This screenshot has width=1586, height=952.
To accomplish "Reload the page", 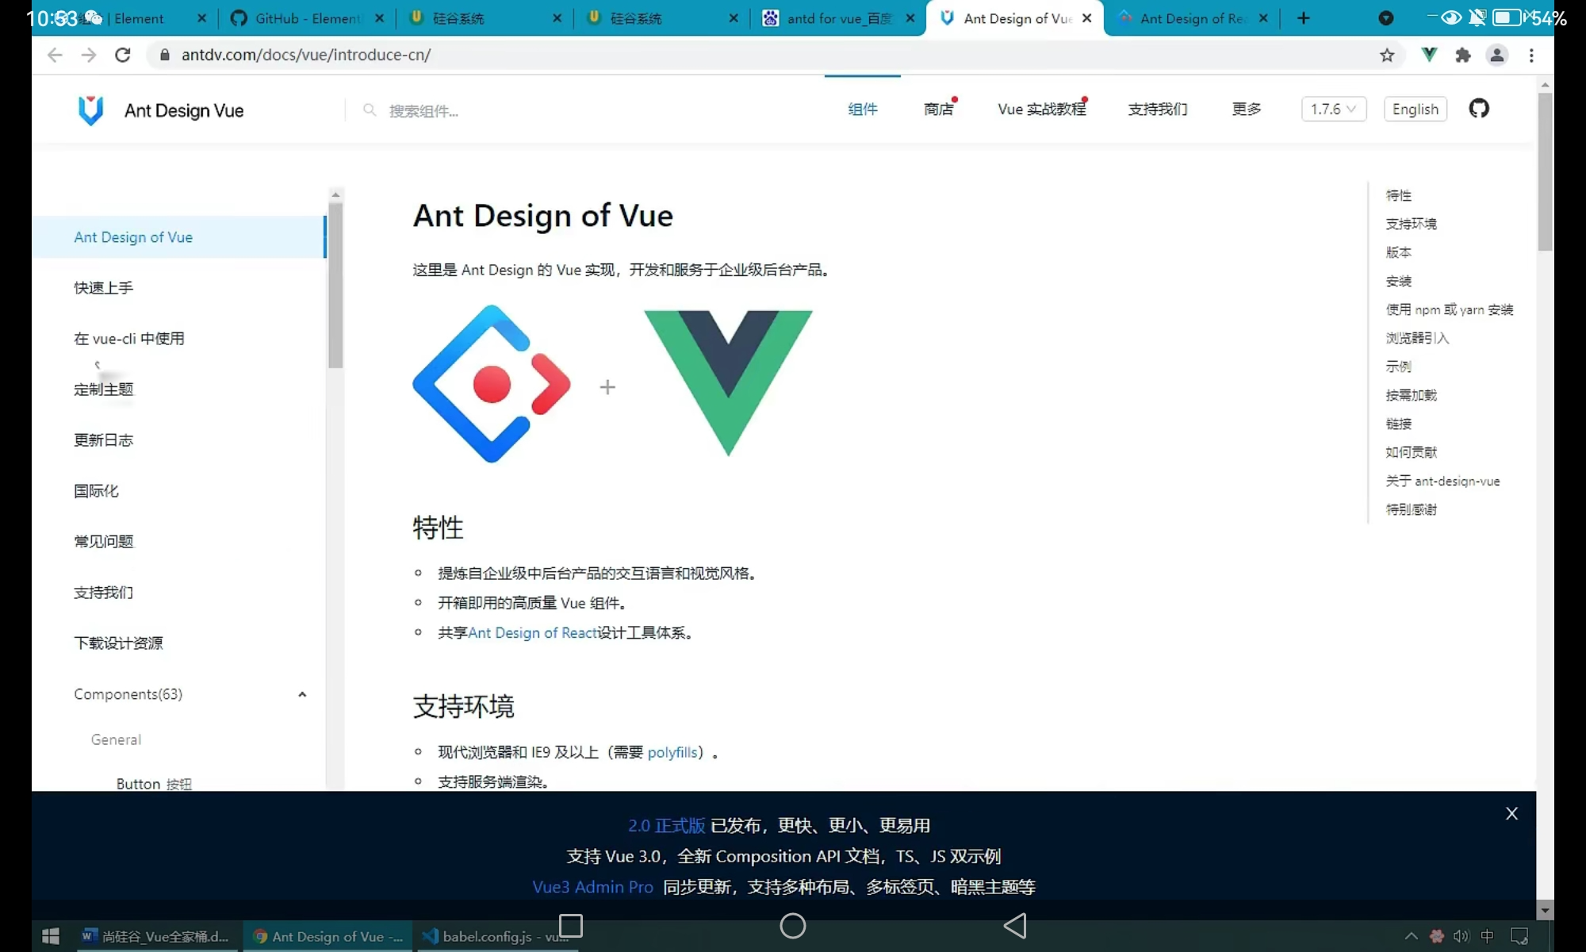I will [122, 55].
